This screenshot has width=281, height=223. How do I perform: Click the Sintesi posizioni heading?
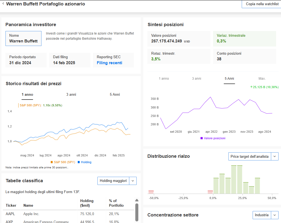click(x=166, y=25)
